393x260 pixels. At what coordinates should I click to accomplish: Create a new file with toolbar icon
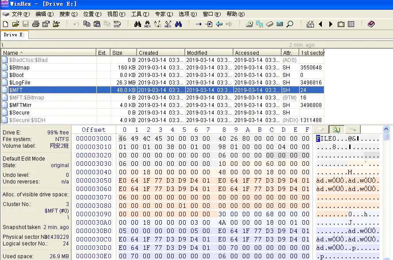(x=5, y=24)
